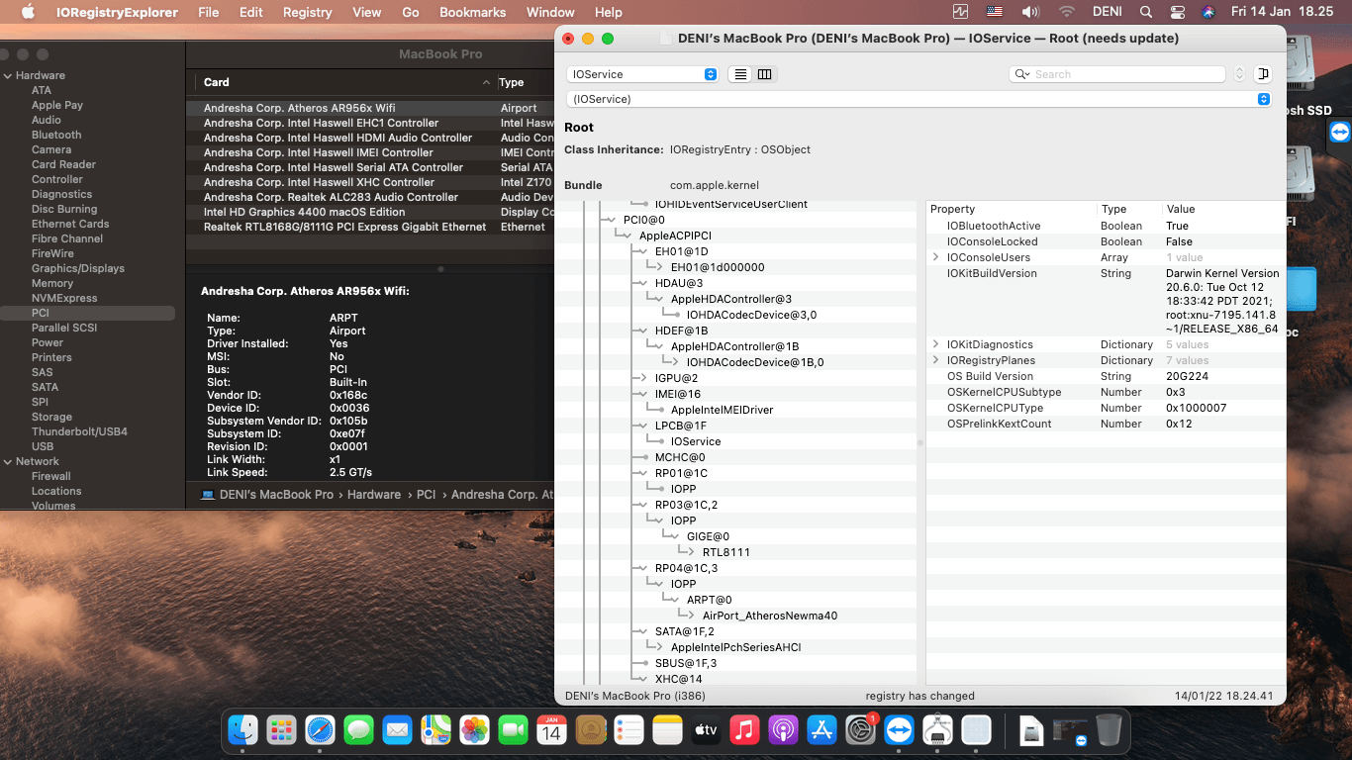Expand the IGPU@2 node

[644, 378]
